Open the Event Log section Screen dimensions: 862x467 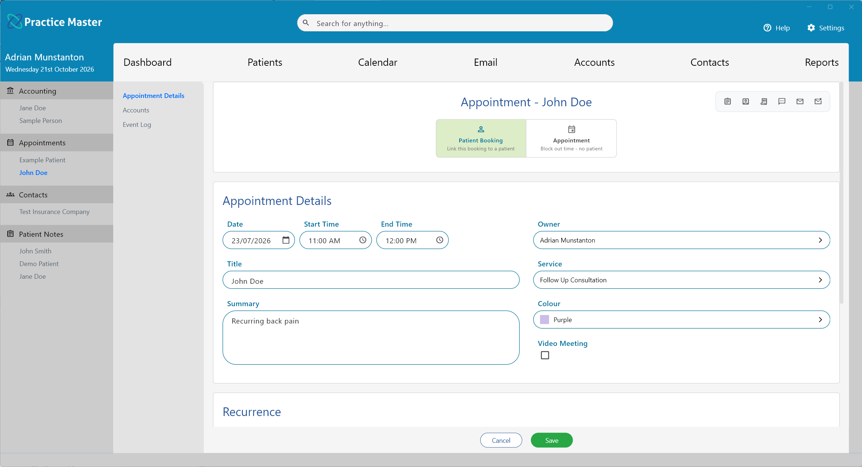click(x=137, y=124)
